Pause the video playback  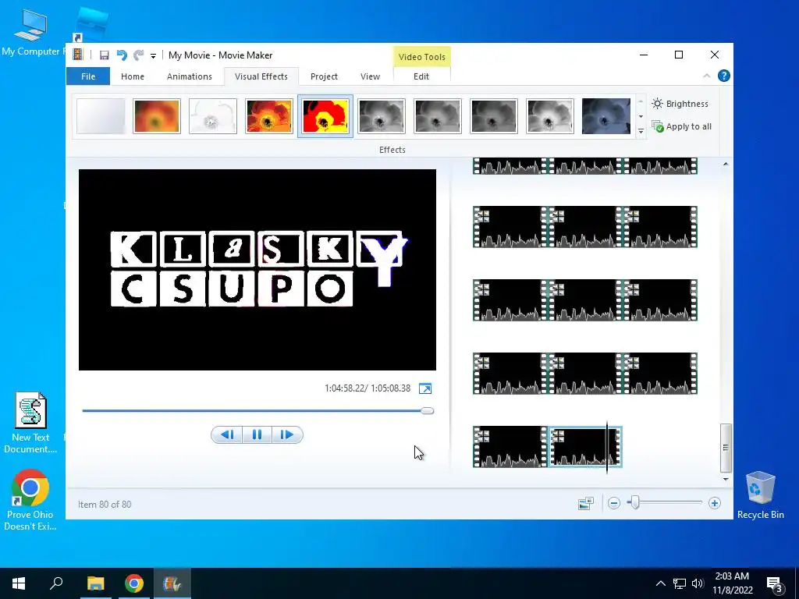[257, 434]
